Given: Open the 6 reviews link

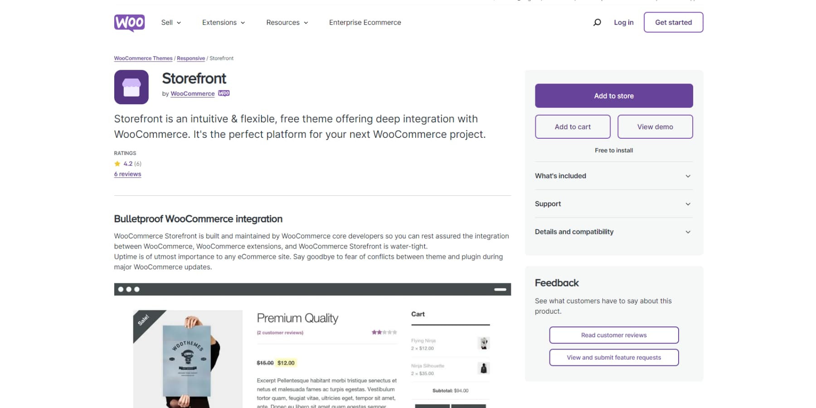Looking at the screenshot, I should (127, 174).
